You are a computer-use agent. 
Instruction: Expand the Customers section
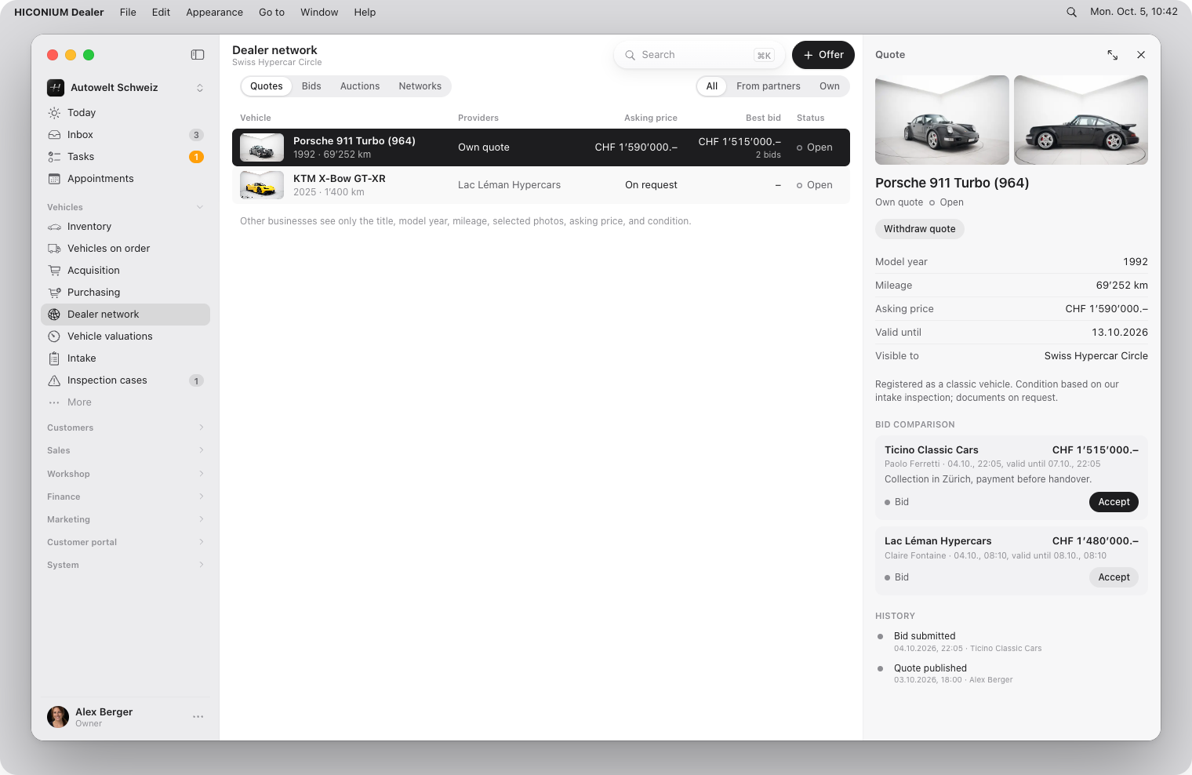[x=125, y=428]
